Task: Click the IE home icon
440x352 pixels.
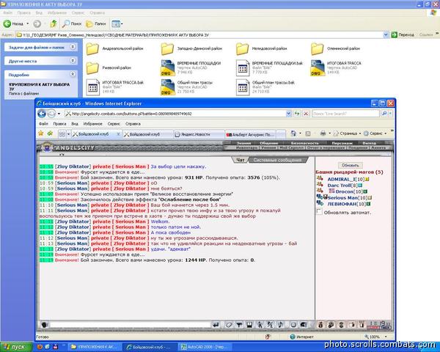Action: (x=293, y=133)
